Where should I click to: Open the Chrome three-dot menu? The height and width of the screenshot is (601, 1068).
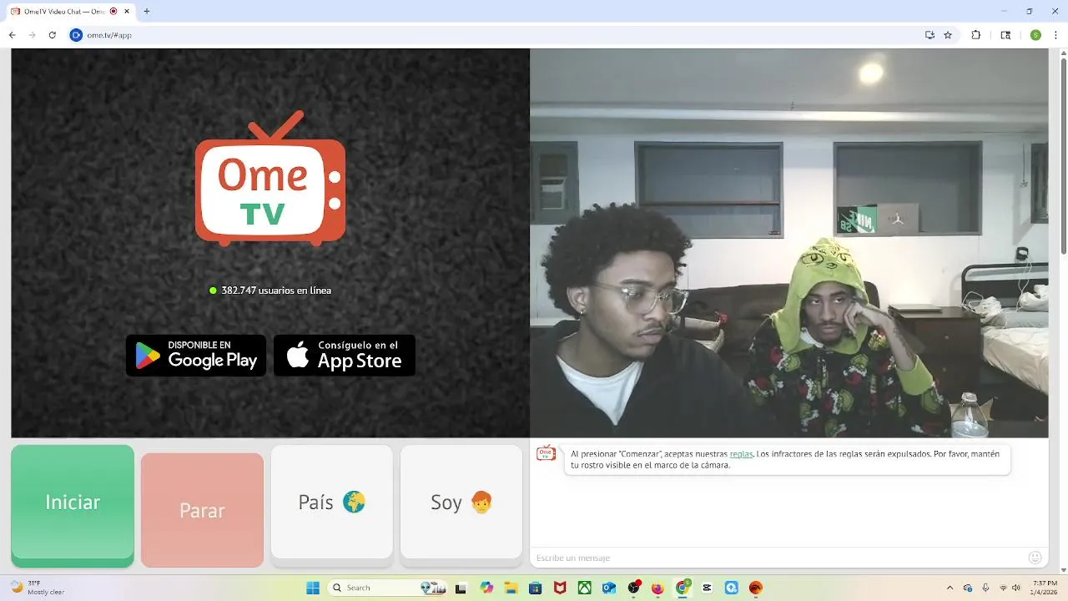point(1055,35)
